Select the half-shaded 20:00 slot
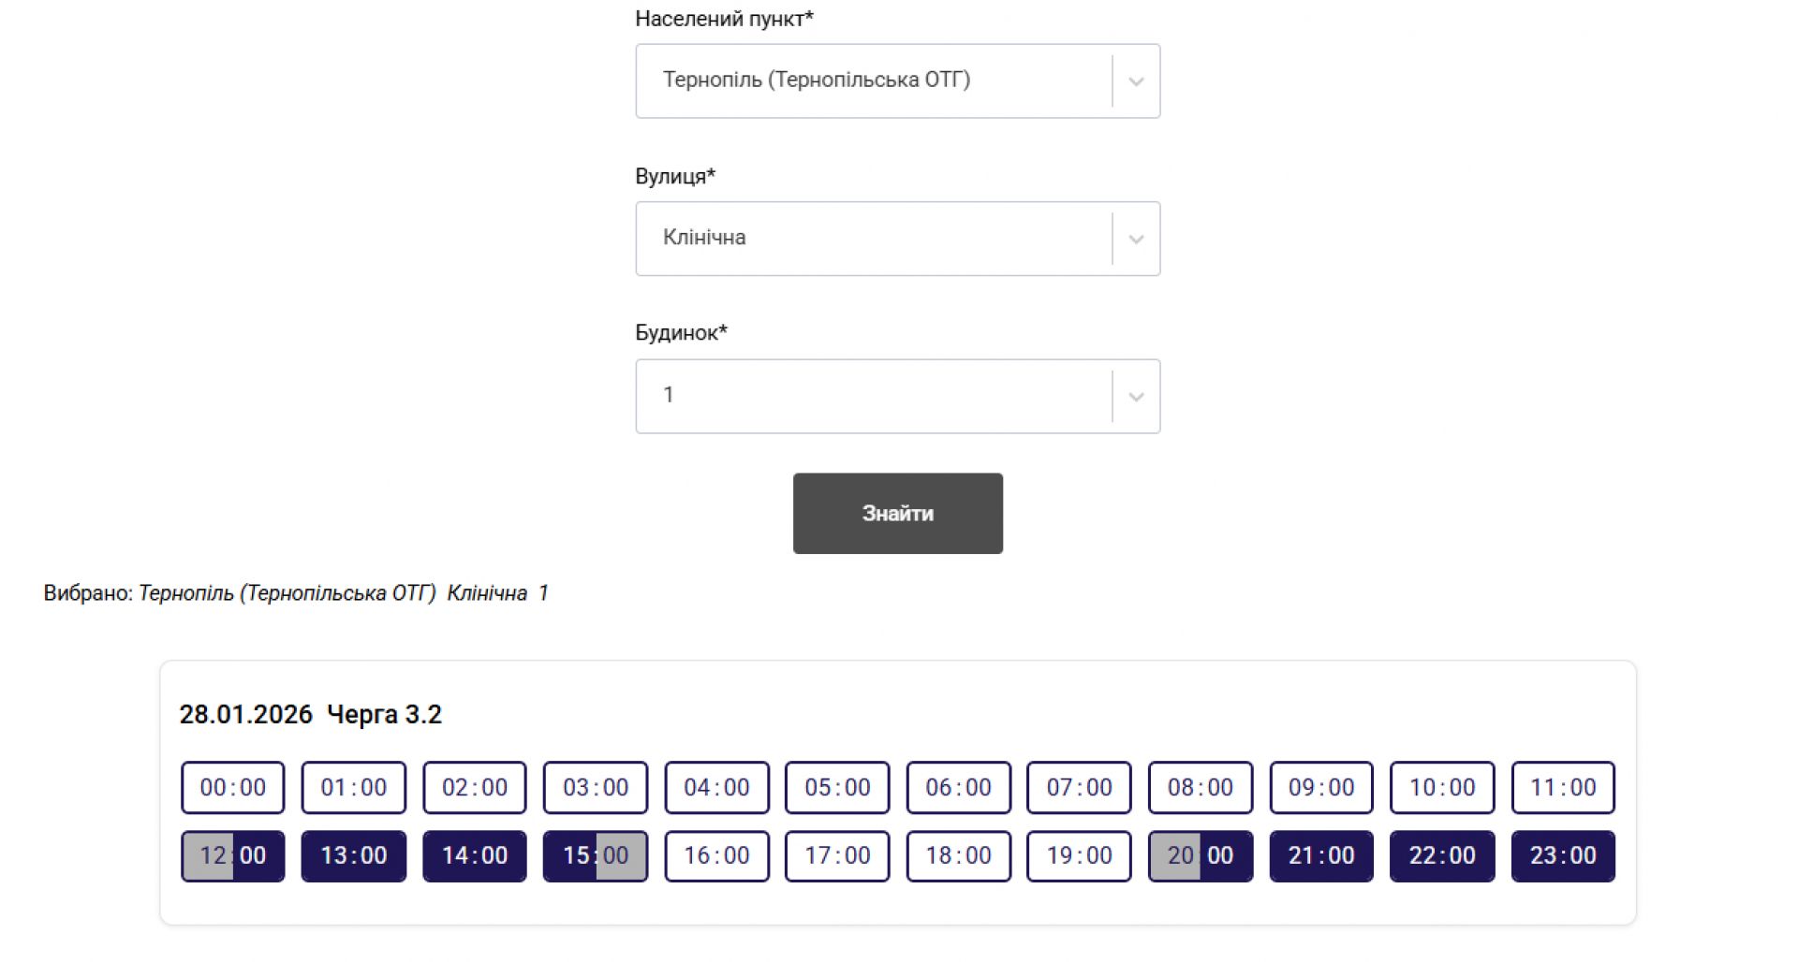The image size is (1798, 962). pyautogui.click(x=1200, y=855)
